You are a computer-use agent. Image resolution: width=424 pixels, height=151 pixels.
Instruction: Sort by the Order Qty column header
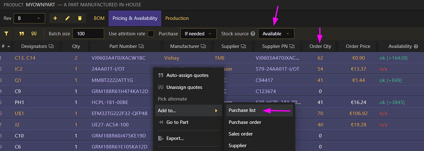[320, 47]
